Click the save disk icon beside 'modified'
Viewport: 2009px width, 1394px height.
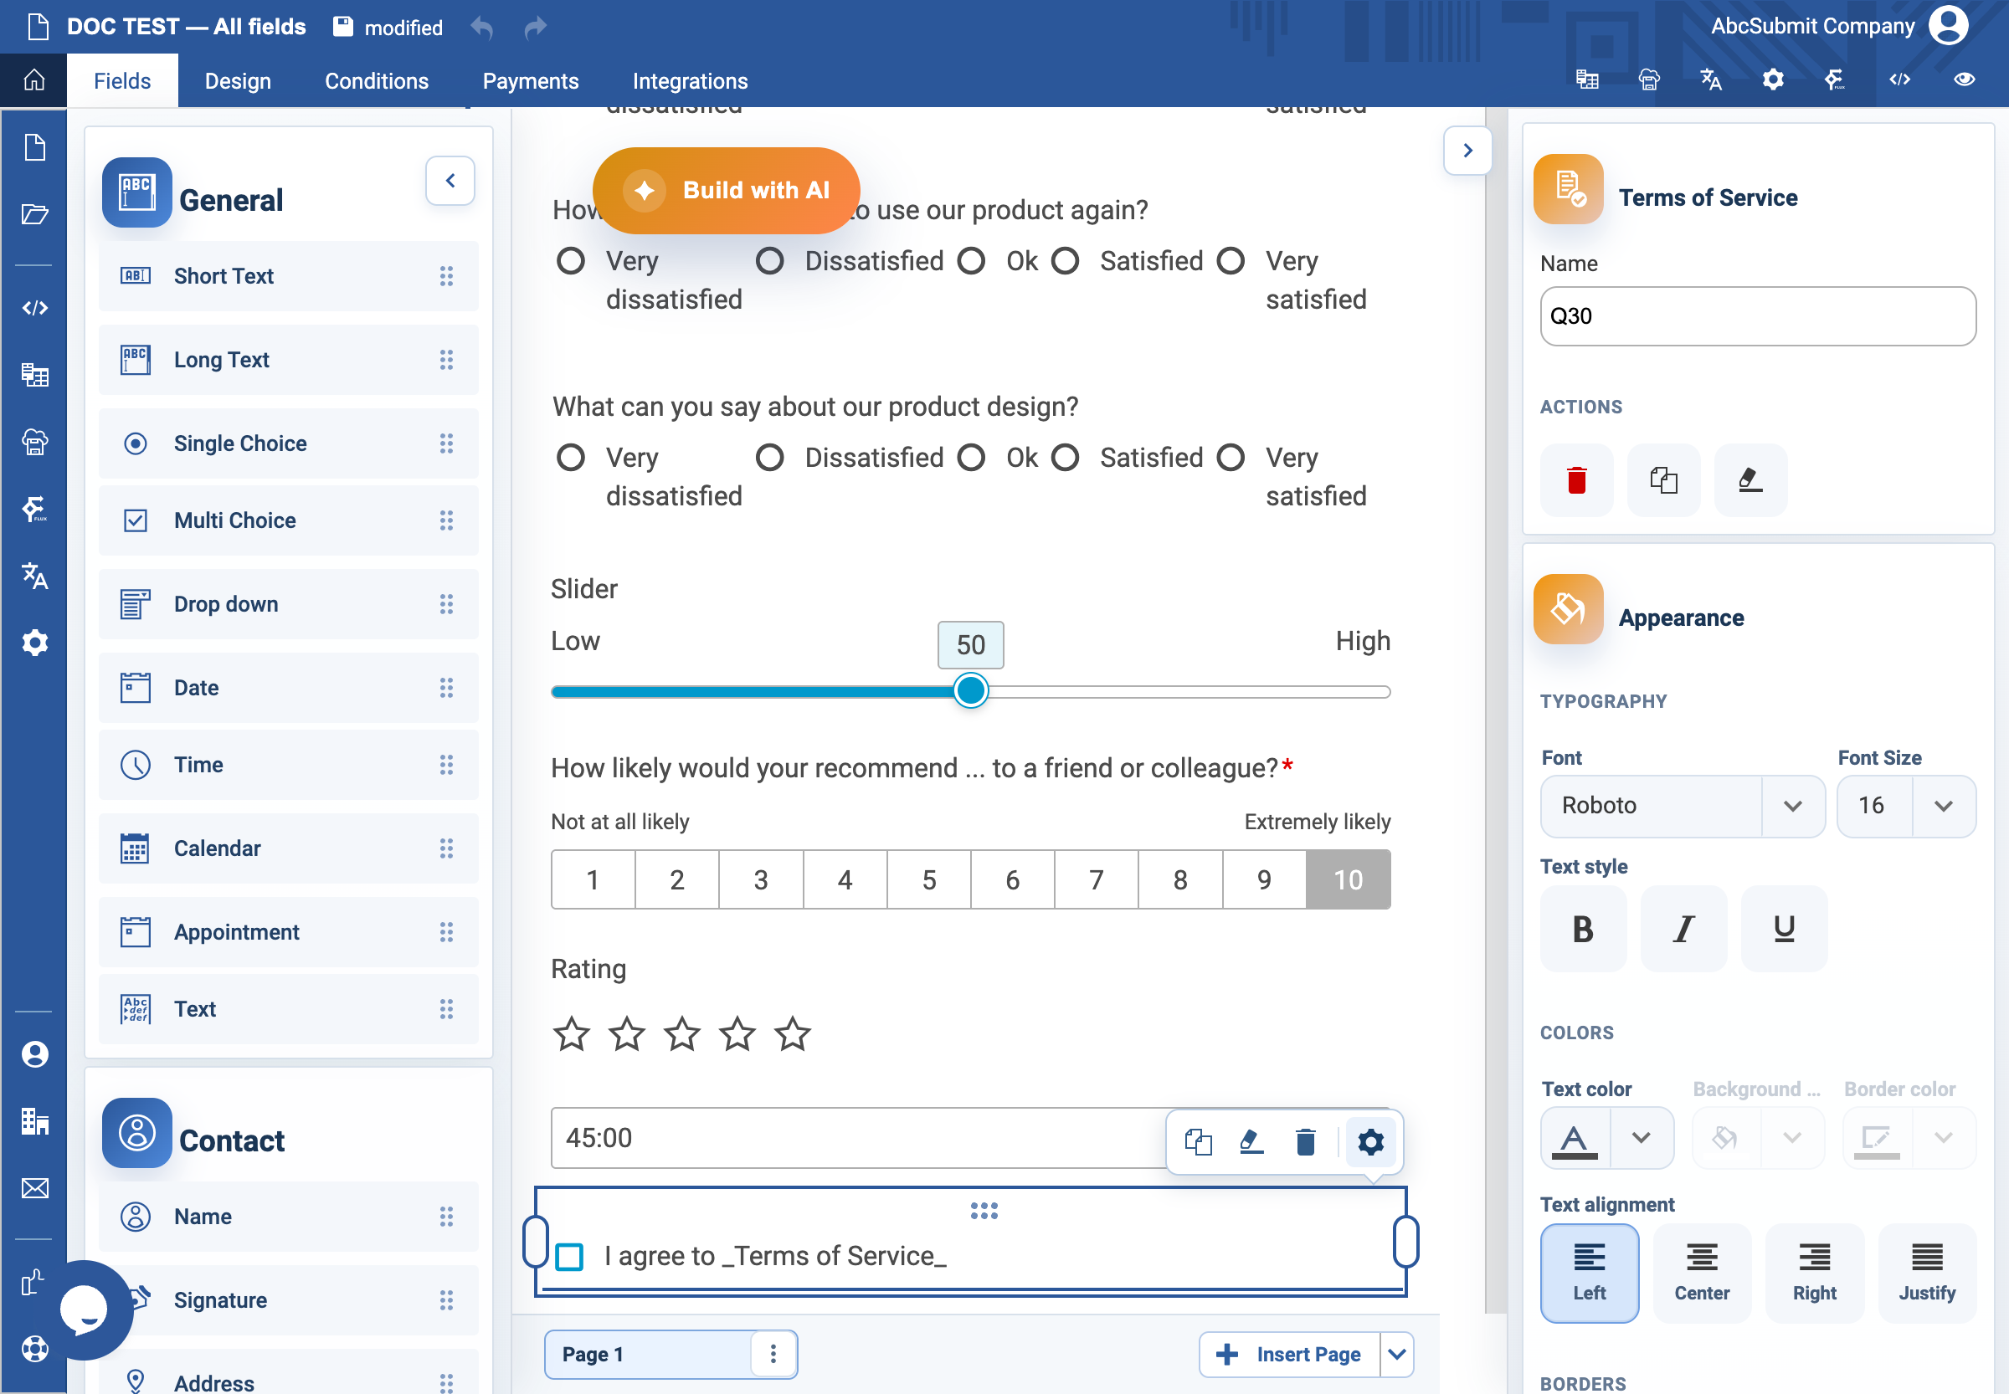pos(343,27)
